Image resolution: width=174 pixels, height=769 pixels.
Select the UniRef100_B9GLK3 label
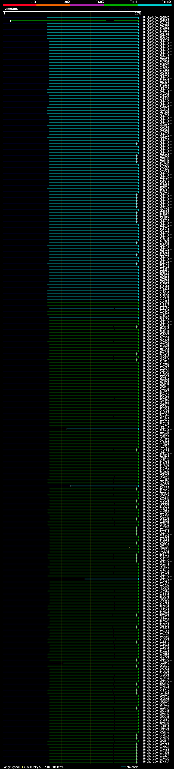(156, 38)
